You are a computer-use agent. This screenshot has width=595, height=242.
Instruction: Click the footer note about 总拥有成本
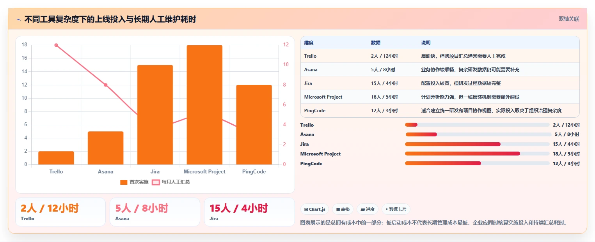pos(433,223)
